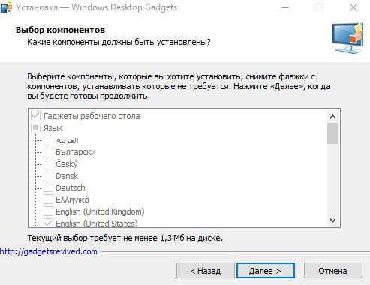Uncheck the English (United States) checkbox
The height and width of the screenshot is (285, 370).
point(48,223)
